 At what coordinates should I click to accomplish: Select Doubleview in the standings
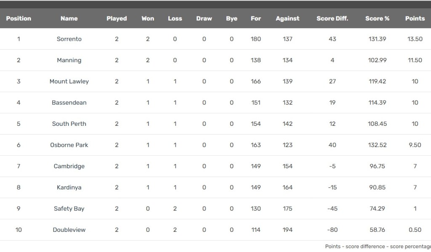69,230
